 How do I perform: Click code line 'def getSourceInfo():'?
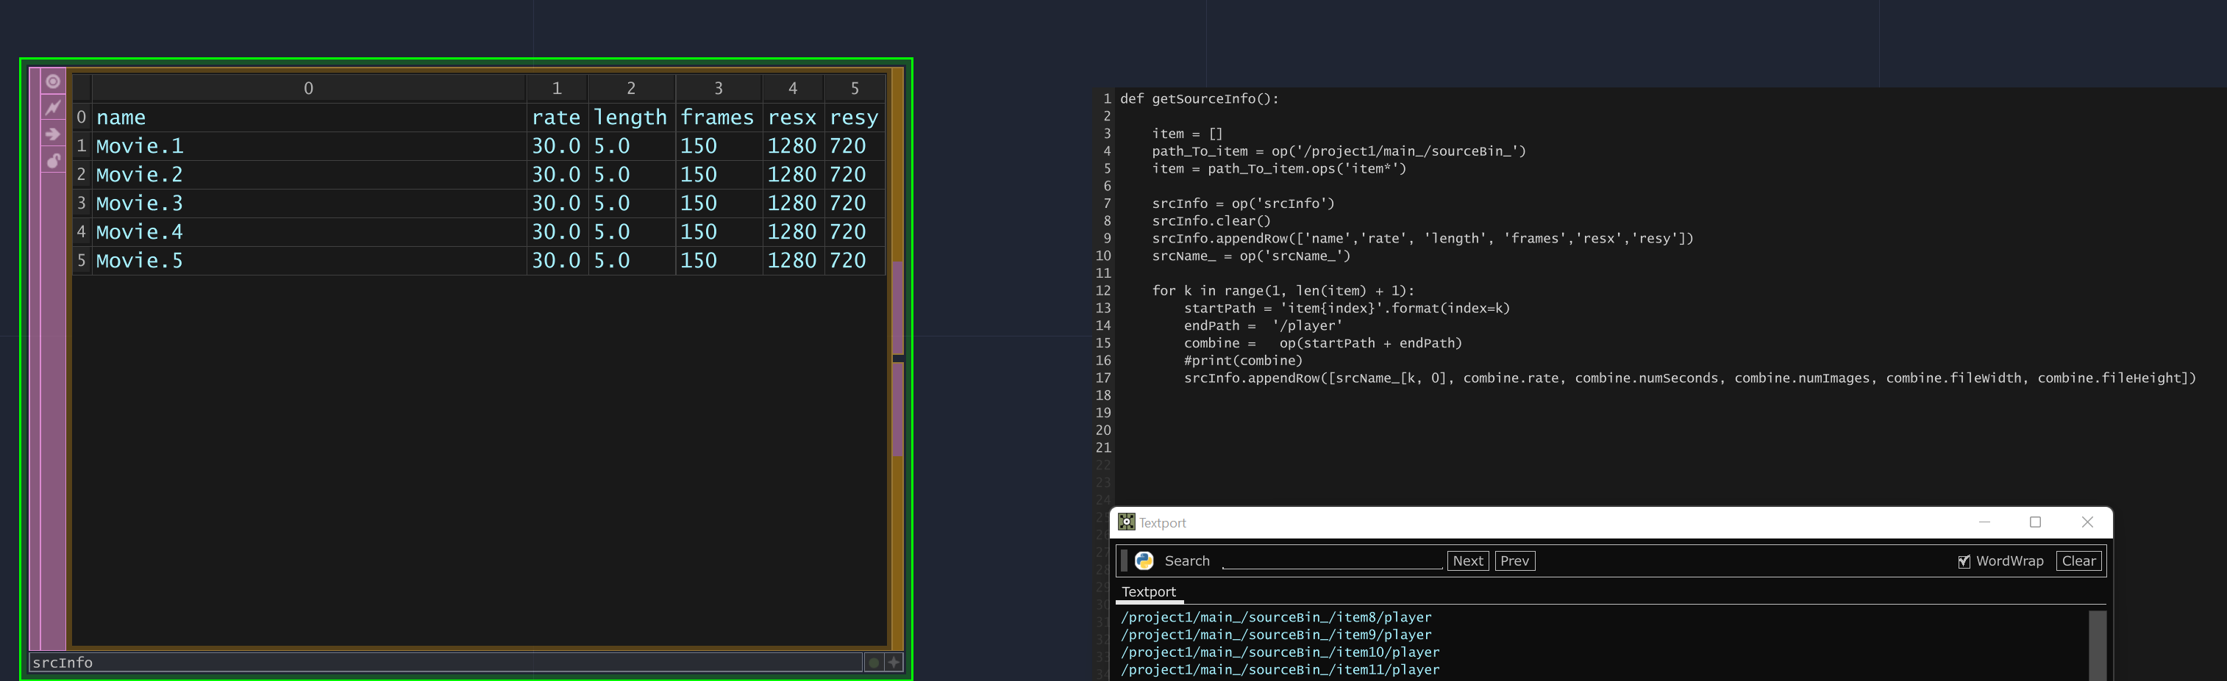1199,98
